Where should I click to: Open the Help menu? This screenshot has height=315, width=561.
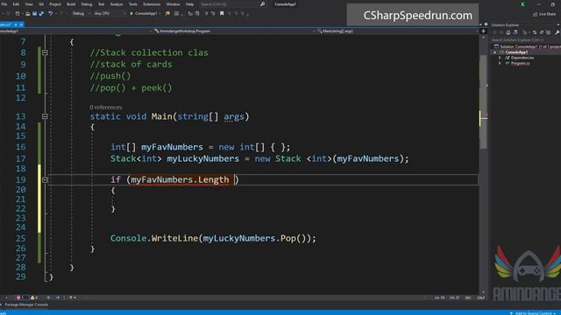(189, 4)
